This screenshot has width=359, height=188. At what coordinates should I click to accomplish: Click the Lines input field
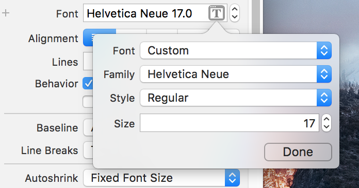tap(88, 61)
